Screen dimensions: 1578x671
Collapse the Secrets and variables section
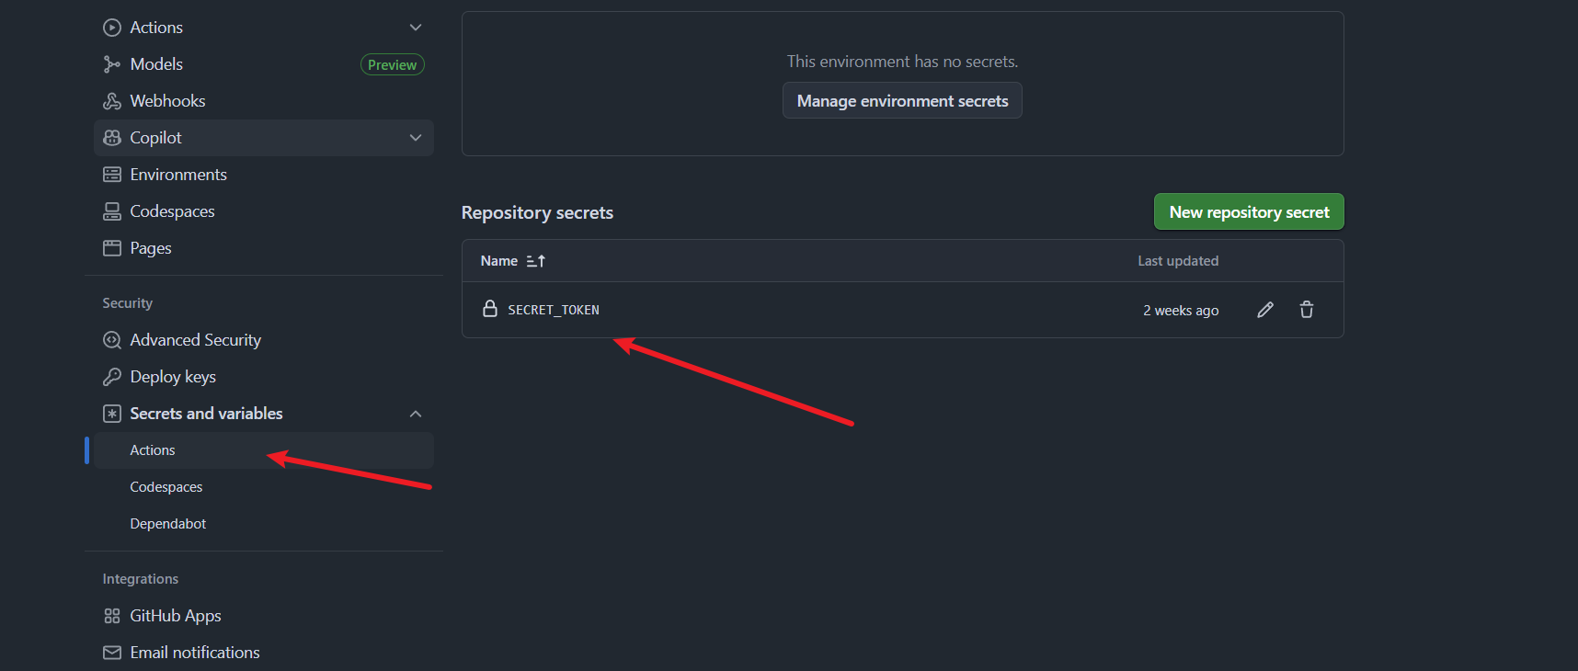[x=416, y=414]
